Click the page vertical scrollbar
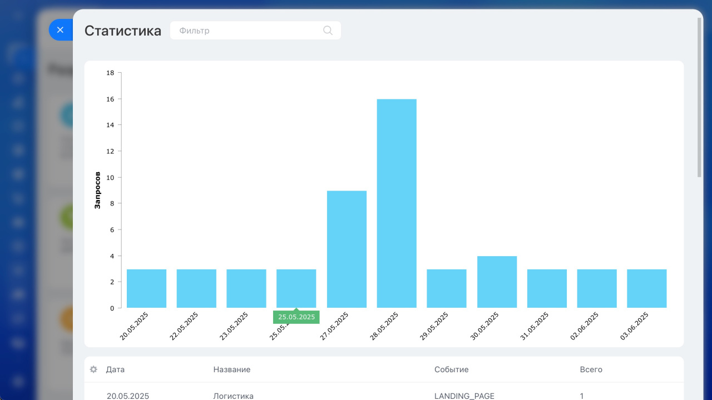The width and height of the screenshot is (712, 400). click(x=700, y=97)
